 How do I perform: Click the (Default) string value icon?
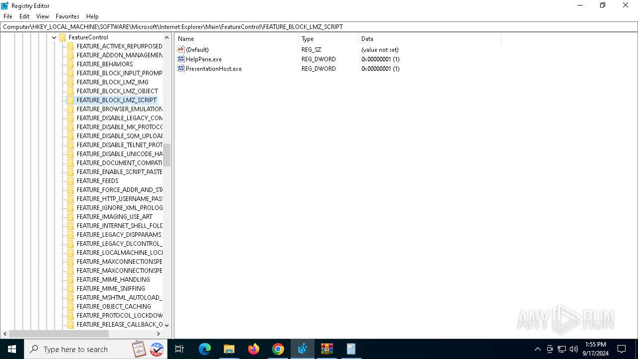click(181, 49)
